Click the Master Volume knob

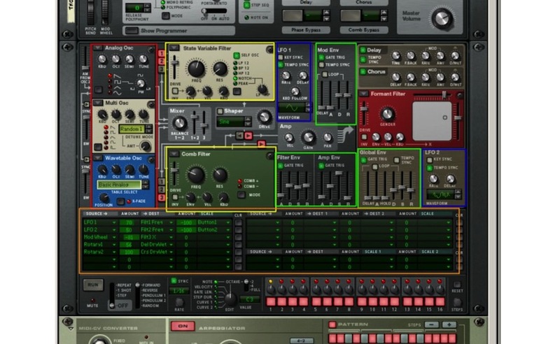click(442, 19)
